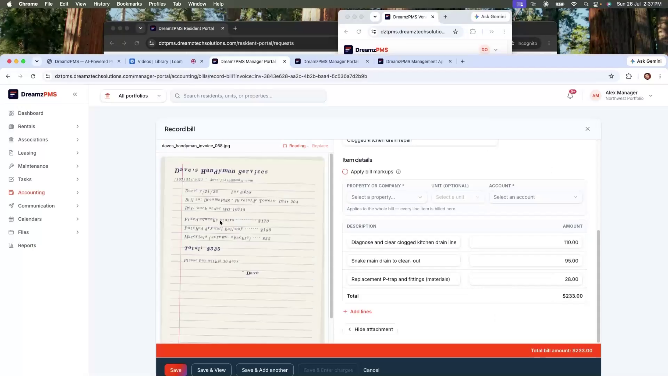The image size is (668, 376).
Task: Open a new tab in Manager Portal window
Action: [463, 62]
